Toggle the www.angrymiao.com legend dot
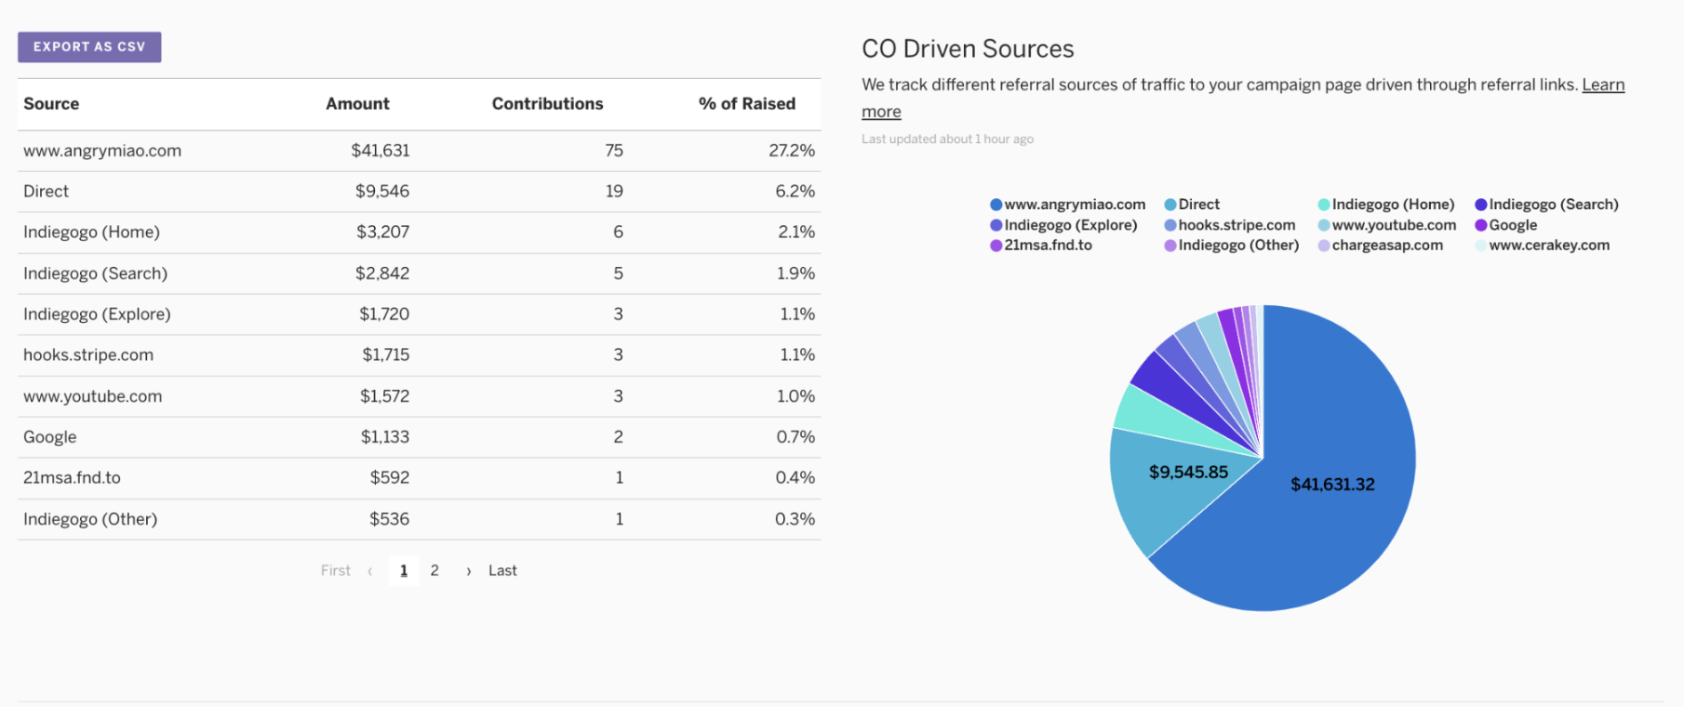The width and height of the screenshot is (1684, 707). pyautogui.click(x=996, y=205)
